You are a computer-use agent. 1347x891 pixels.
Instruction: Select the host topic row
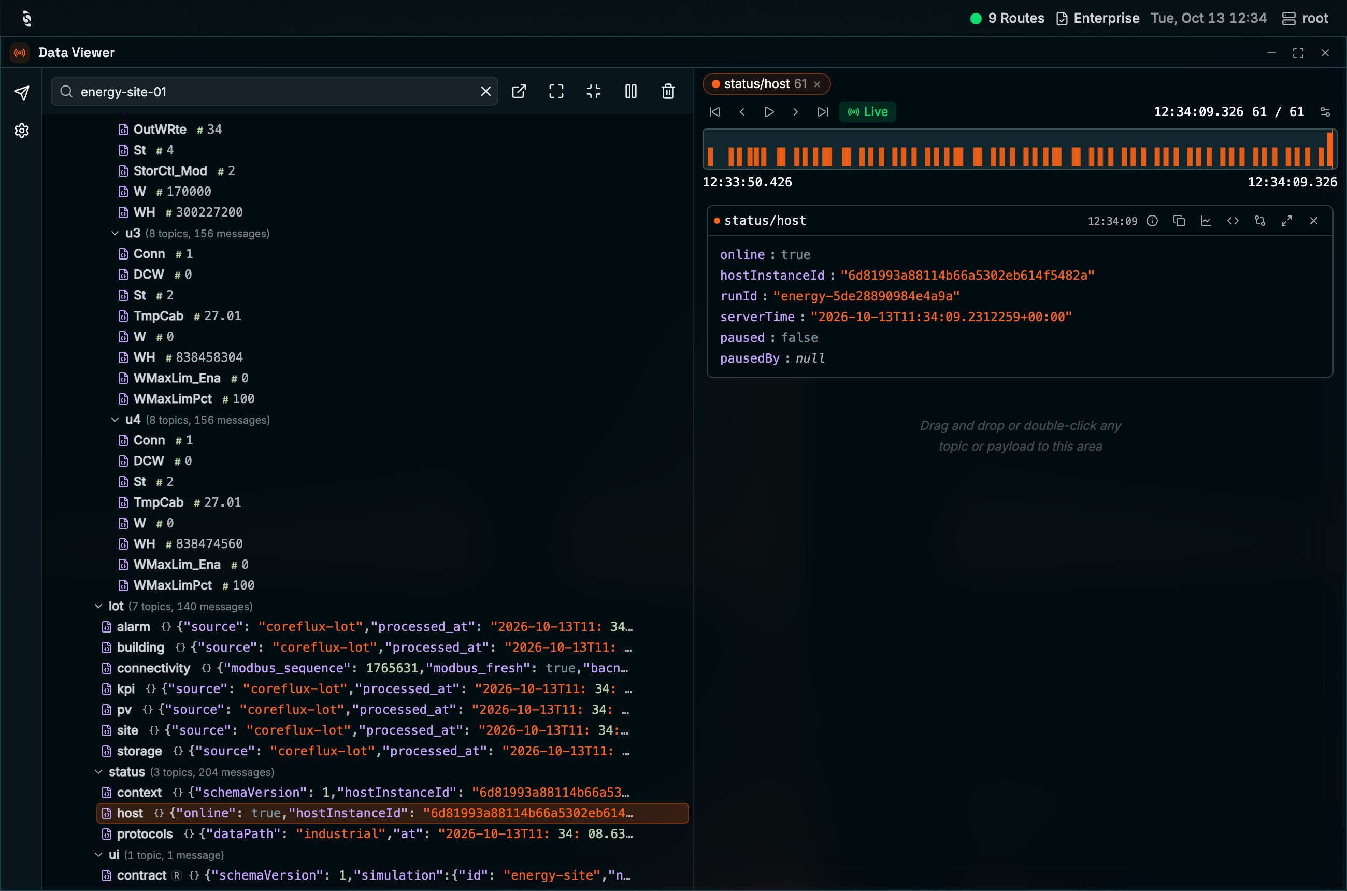[393, 813]
